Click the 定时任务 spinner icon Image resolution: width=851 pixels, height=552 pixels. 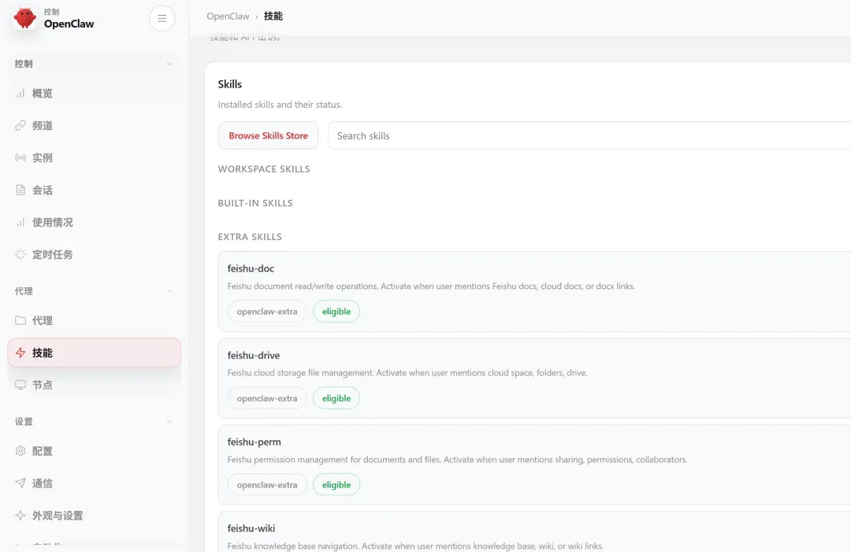pos(20,255)
